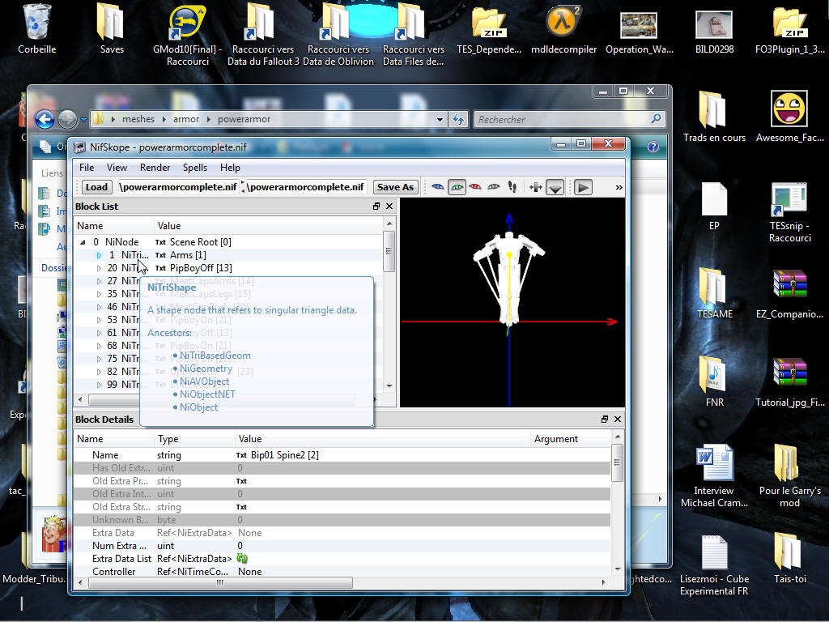Float the Block List panel
The height and width of the screenshot is (622, 829).
pyautogui.click(x=376, y=207)
